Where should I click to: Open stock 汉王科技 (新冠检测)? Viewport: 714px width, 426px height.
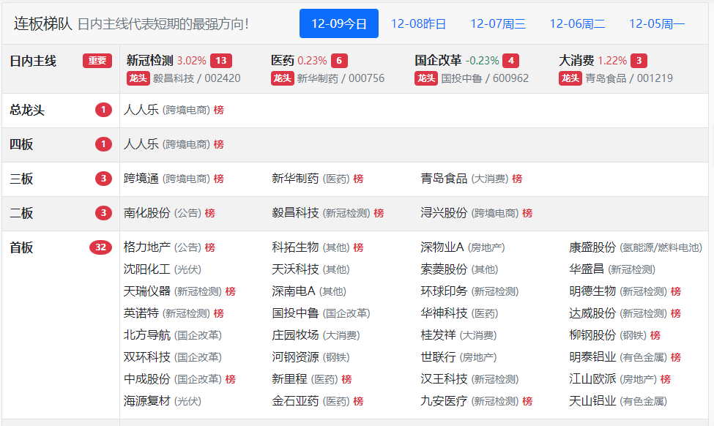[444, 378]
